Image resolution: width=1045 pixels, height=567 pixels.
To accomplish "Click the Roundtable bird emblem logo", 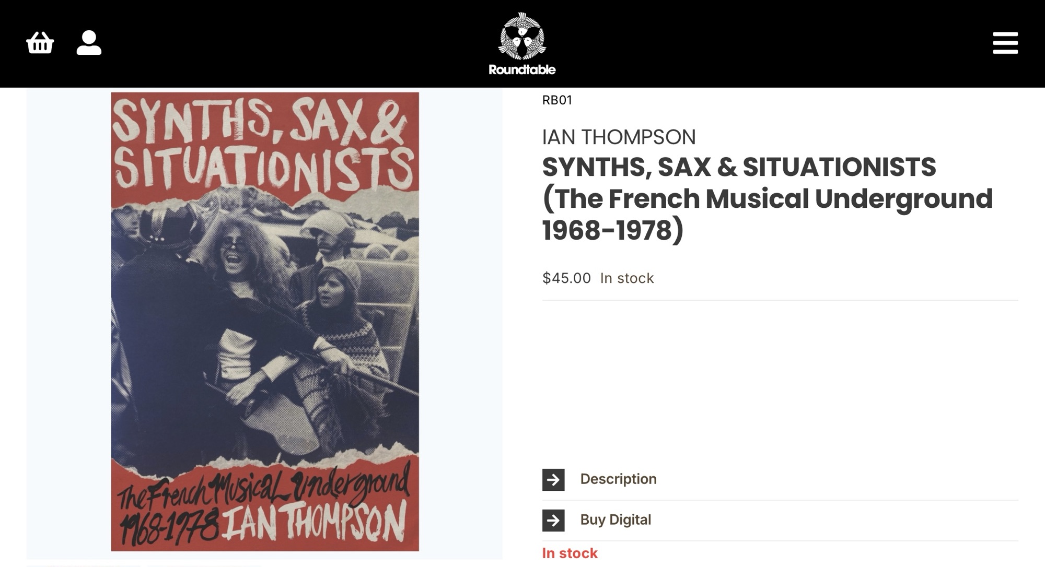I will point(522,36).
